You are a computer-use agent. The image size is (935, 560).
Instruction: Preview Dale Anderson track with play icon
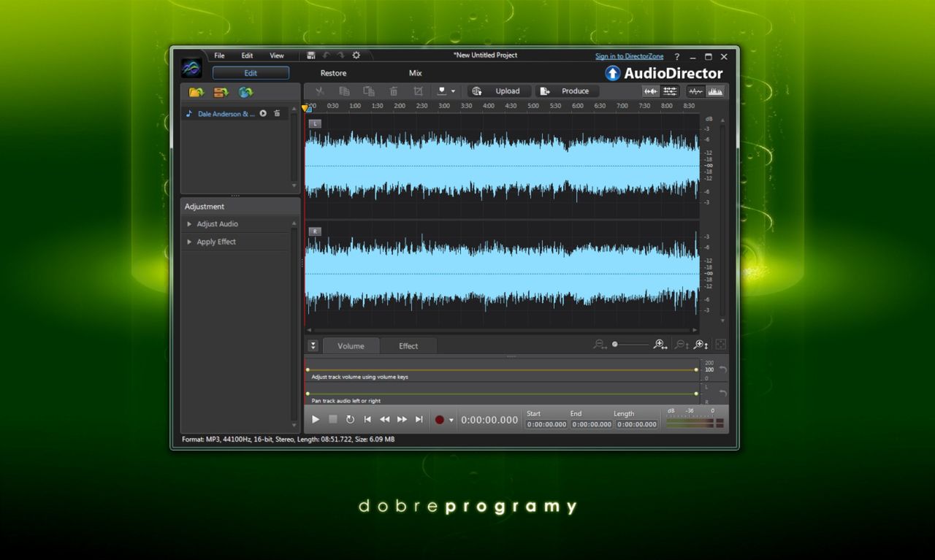(263, 113)
